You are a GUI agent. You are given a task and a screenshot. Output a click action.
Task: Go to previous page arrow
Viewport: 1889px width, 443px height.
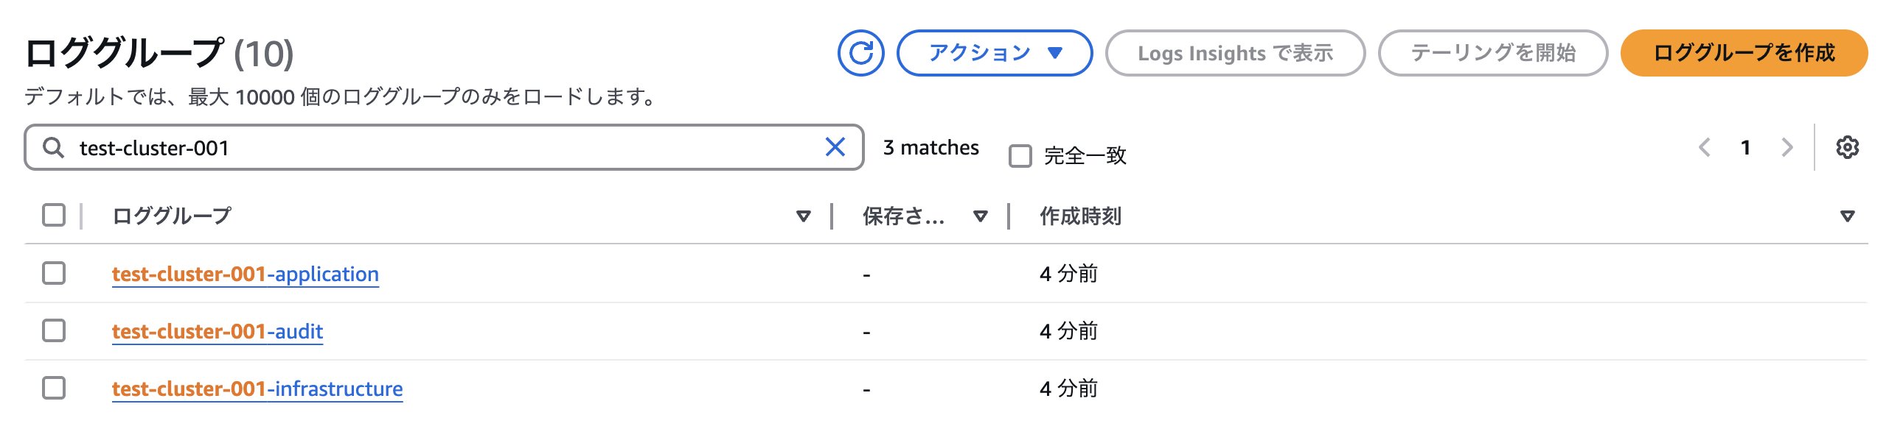tap(1705, 147)
